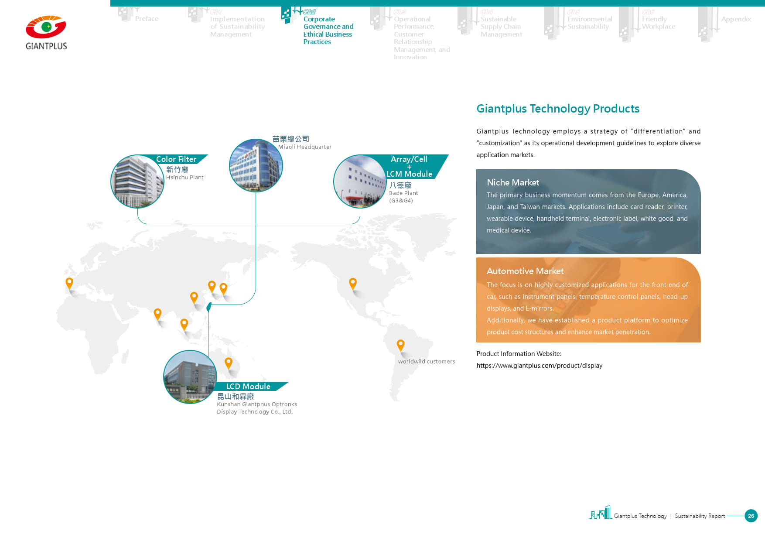Viewport: 765px width, 541px height.
Task: Click the map pin over India
Action: [157, 314]
